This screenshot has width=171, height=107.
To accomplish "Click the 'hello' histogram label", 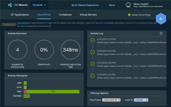I will click(19, 91).
